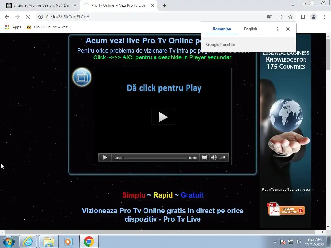This screenshot has width=331, height=248.
Task: Open network status tray icon
Action: [291, 242]
